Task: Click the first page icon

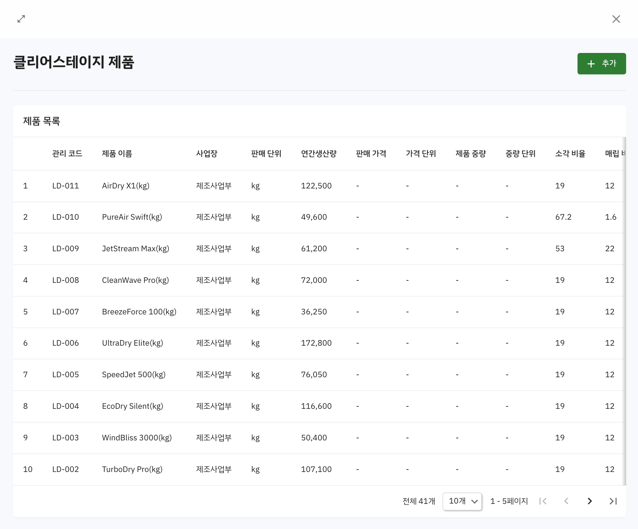Action: [x=543, y=501]
